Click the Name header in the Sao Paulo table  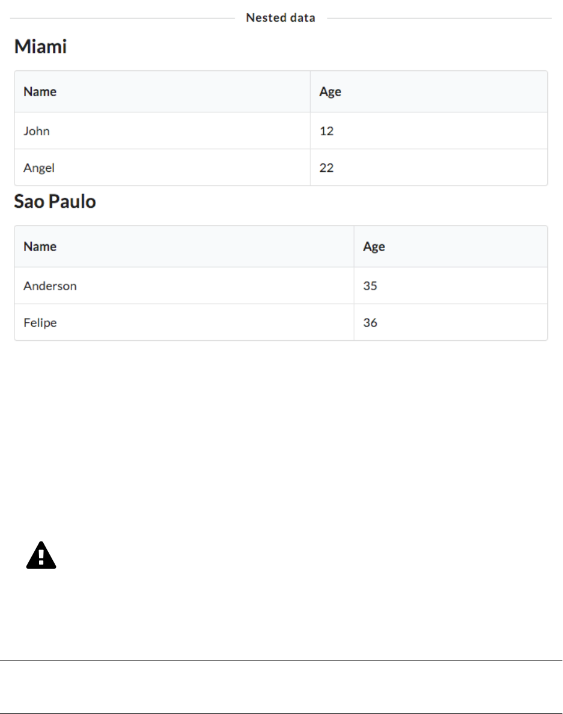tap(40, 246)
